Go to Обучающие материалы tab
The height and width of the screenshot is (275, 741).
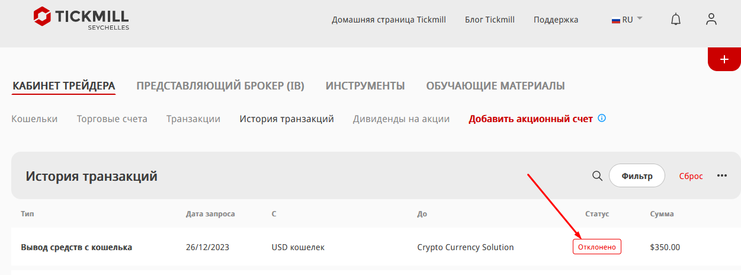click(x=495, y=86)
